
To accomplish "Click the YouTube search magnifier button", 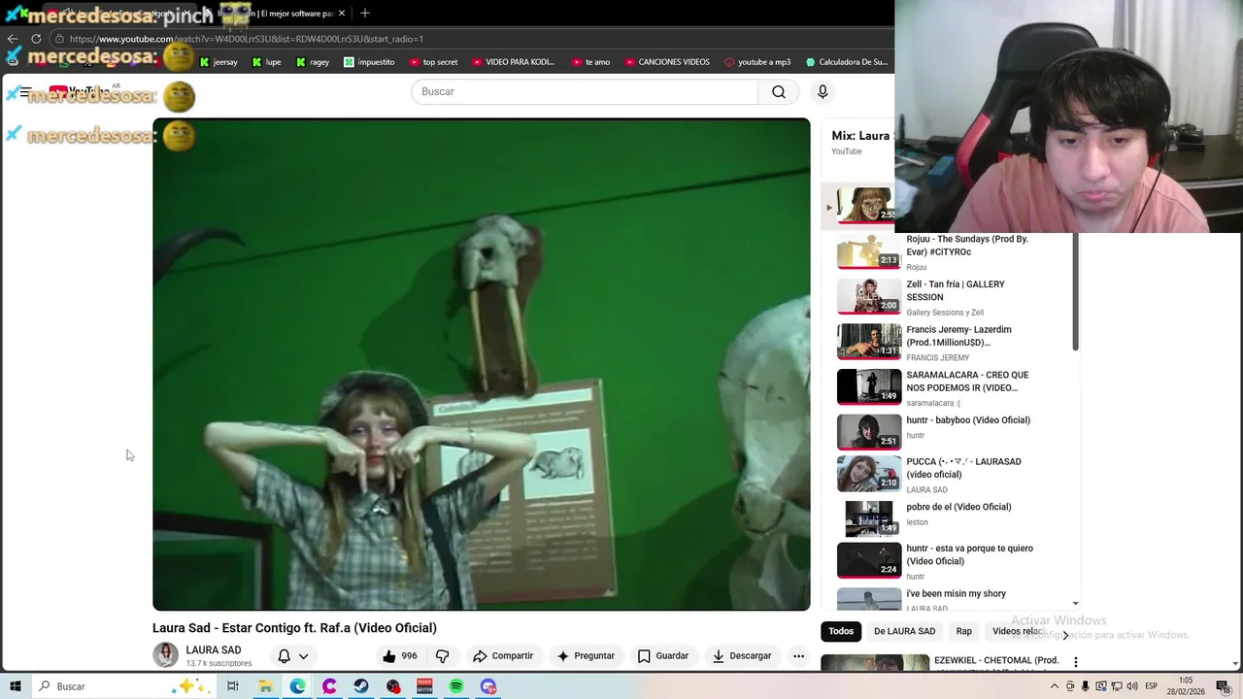I will tap(779, 91).
